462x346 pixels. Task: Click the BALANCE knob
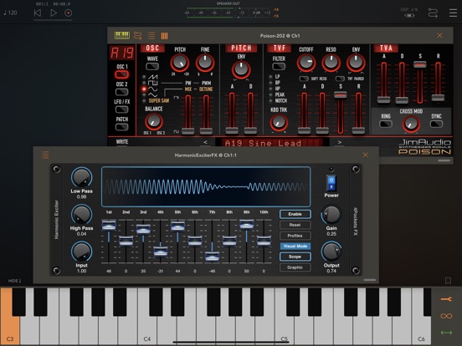[x=153, y=121]
